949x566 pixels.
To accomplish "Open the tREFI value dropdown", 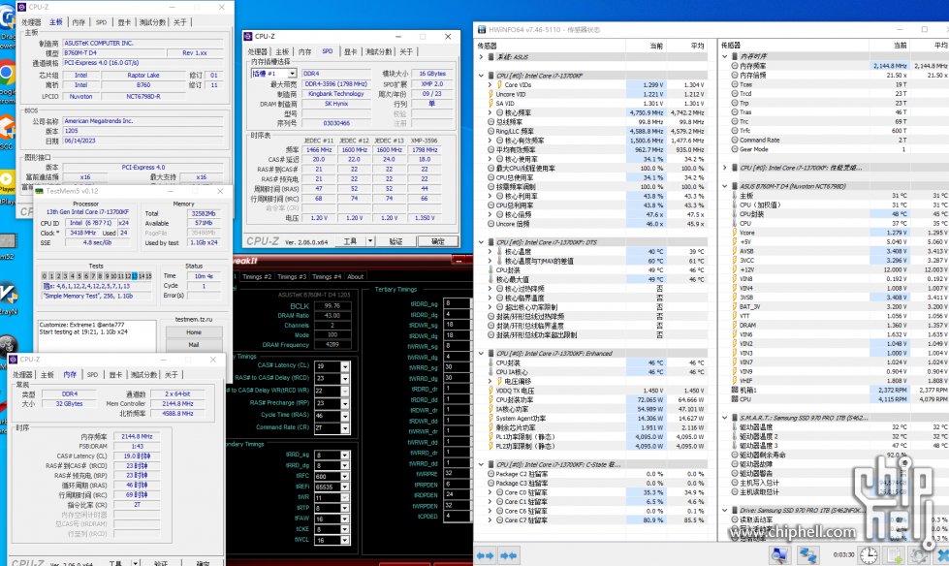I will (344, 487).
